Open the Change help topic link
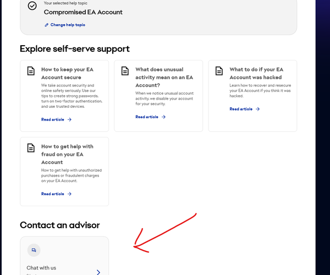The width and height of the screenshot is (330, 275). (68, 25)
